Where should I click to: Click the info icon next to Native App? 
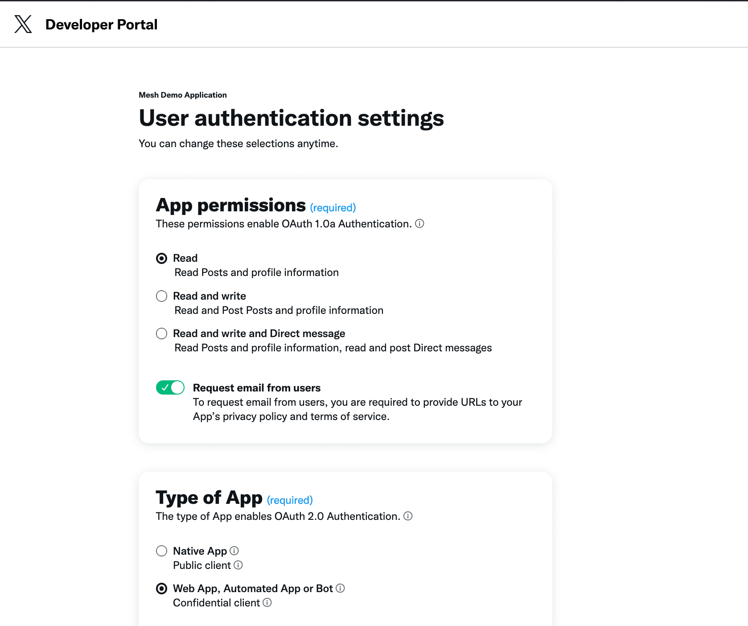click(235, 551)
